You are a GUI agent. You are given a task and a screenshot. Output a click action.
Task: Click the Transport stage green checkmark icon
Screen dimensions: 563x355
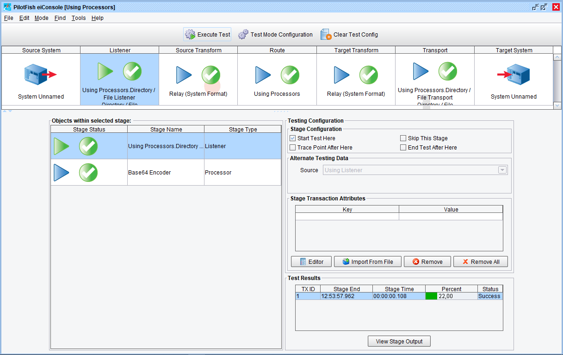point(447,71)
